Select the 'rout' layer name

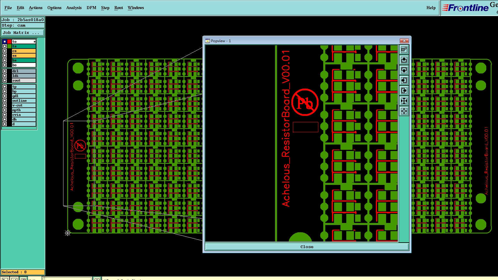(x=24, y=80)
